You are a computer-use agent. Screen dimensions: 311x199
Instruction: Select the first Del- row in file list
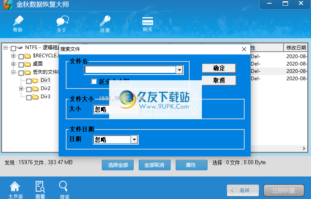[279, 57]
